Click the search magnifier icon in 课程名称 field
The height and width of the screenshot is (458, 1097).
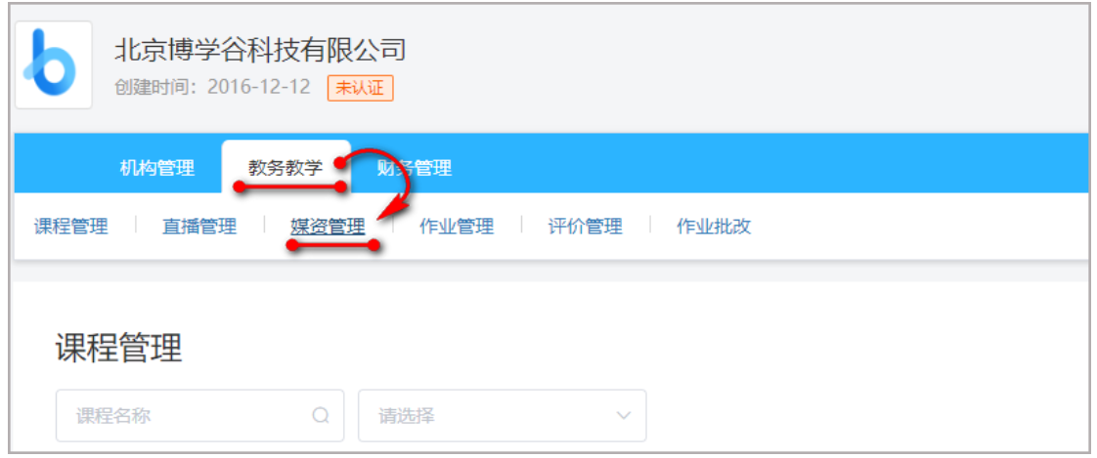[x=321, y=415]
